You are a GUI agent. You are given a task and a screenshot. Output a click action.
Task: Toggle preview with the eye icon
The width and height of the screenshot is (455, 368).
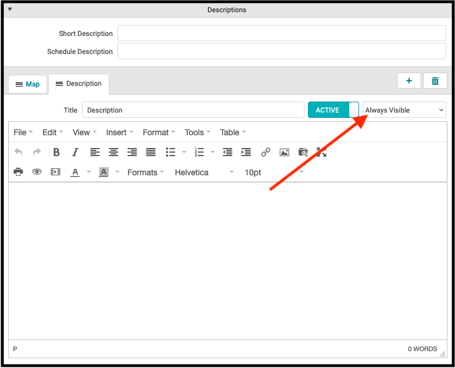[37, 172]
